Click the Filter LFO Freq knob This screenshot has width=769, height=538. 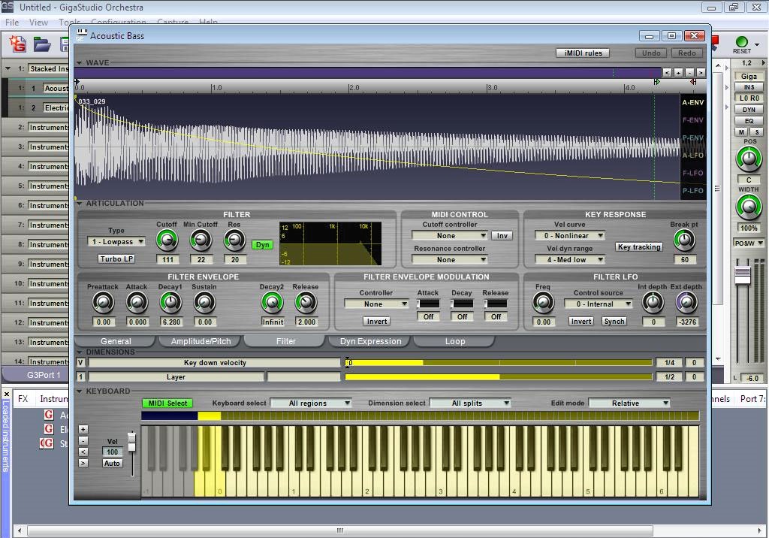point(544,303)
